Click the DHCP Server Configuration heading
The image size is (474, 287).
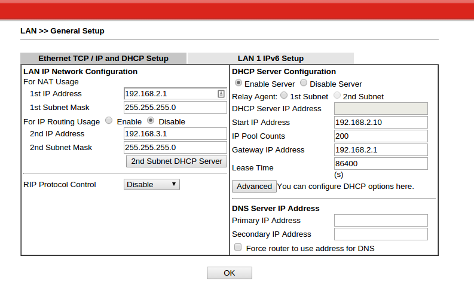click(x=284, y=72)
